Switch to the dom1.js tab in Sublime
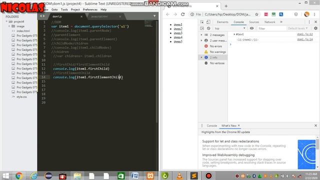Image resolution: width=320 pixels, height=180 pixels. click(x=57, y=16)
